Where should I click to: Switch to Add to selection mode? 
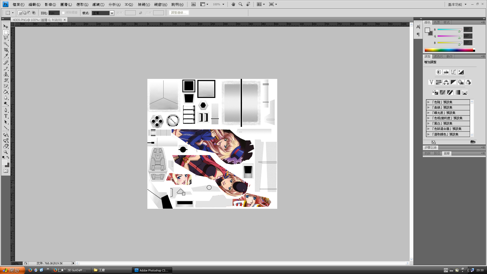[25, 13]
